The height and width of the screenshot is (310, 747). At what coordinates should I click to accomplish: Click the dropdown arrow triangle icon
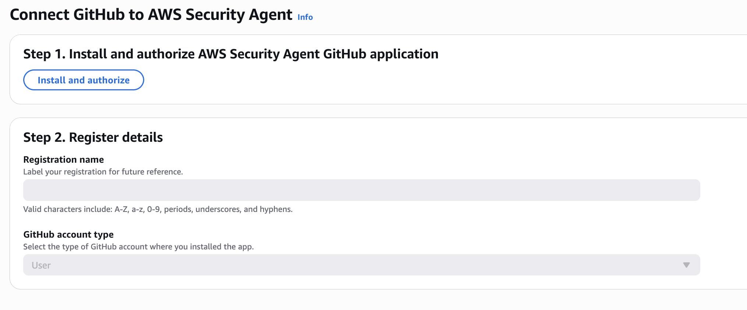686,265
